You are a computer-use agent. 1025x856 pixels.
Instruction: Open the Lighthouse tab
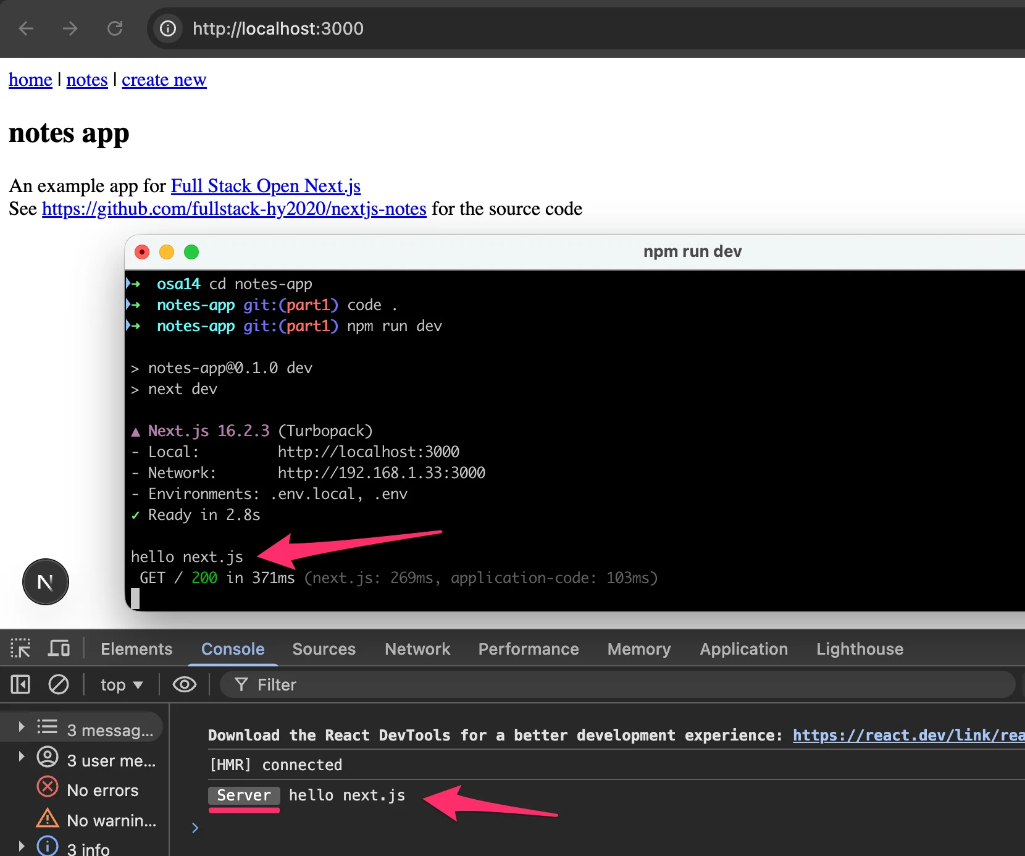coord(860,648)
